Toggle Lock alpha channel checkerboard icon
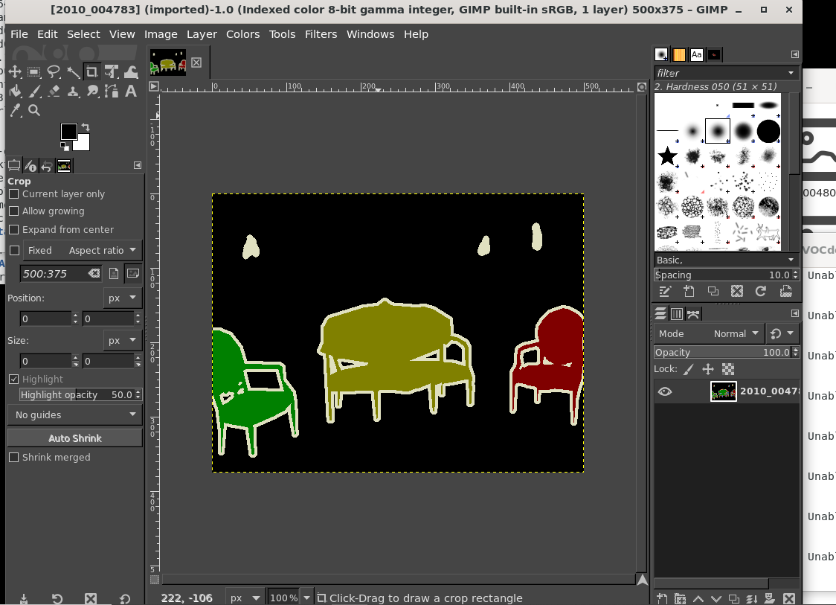This screenshot has width=836, height=605. click(x=727, y=369)
